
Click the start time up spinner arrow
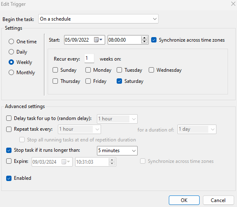pos(144,38)
